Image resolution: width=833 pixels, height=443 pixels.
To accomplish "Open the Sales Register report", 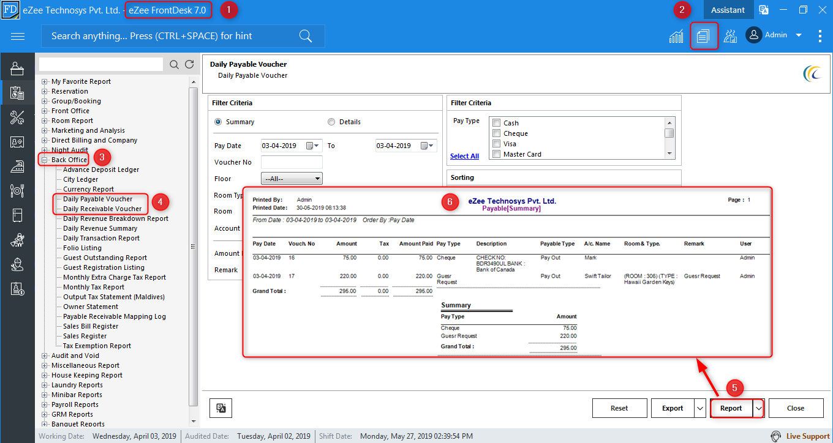I will [85, 336].
